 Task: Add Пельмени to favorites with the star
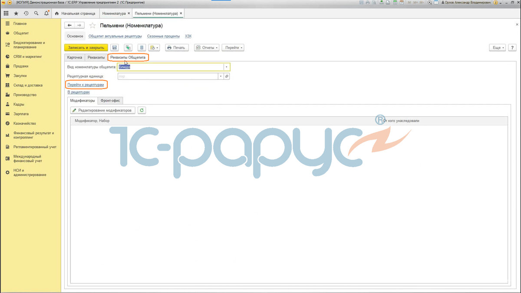[x=92, y=26]
